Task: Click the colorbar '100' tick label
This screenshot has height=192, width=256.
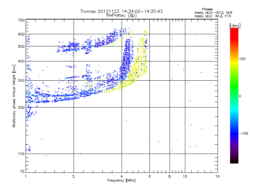Action: point(242,59)
